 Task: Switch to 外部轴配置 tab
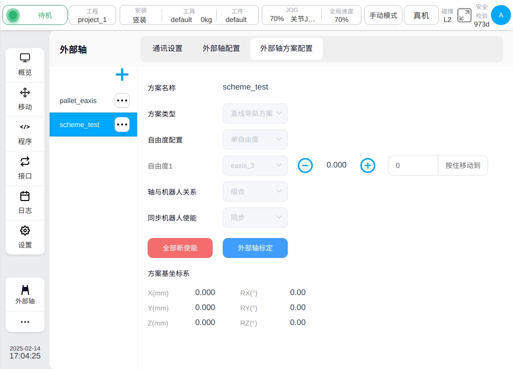[x=221, y=48]
